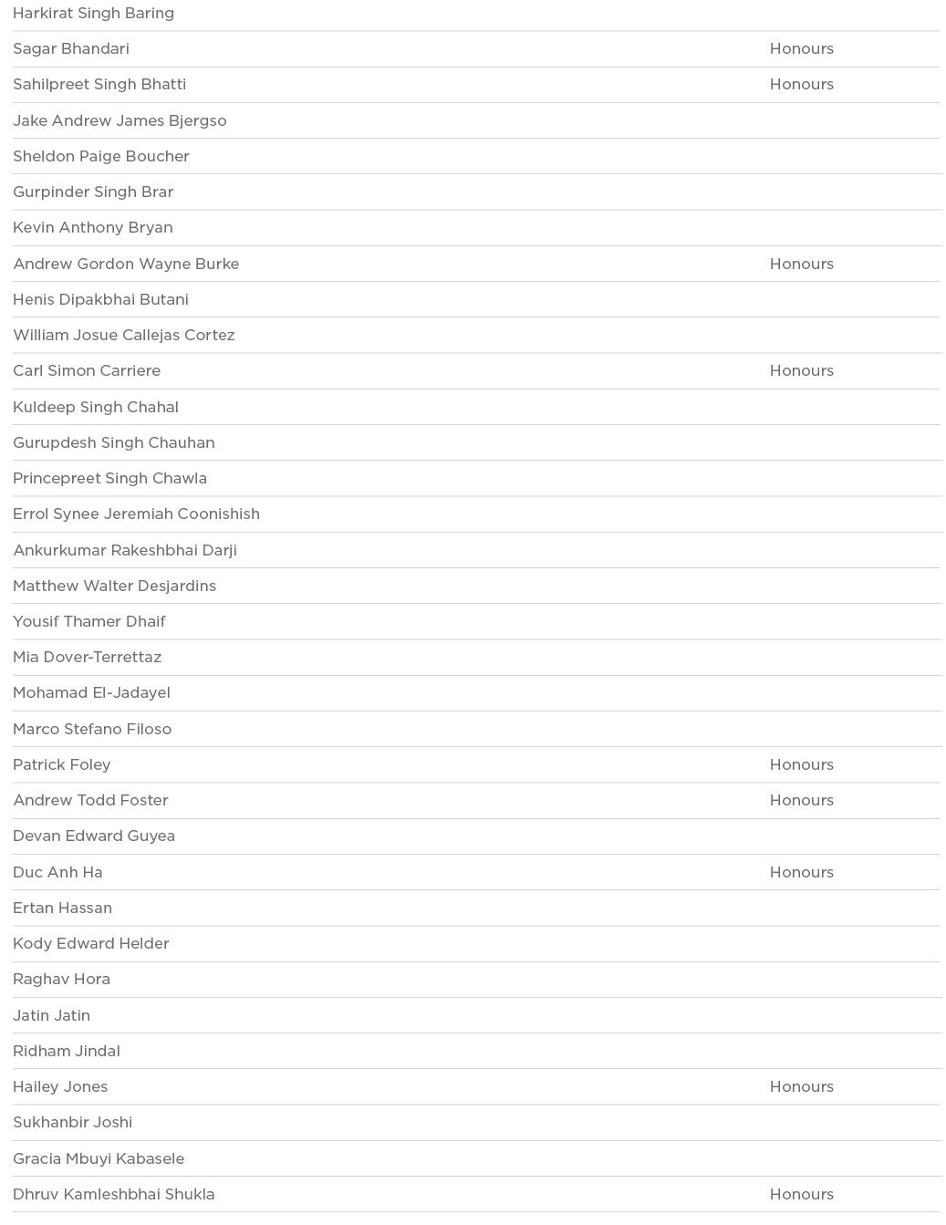Click the name Carl Simon Carriere
Screen dimensions: 946x1225
coord(87,371)
